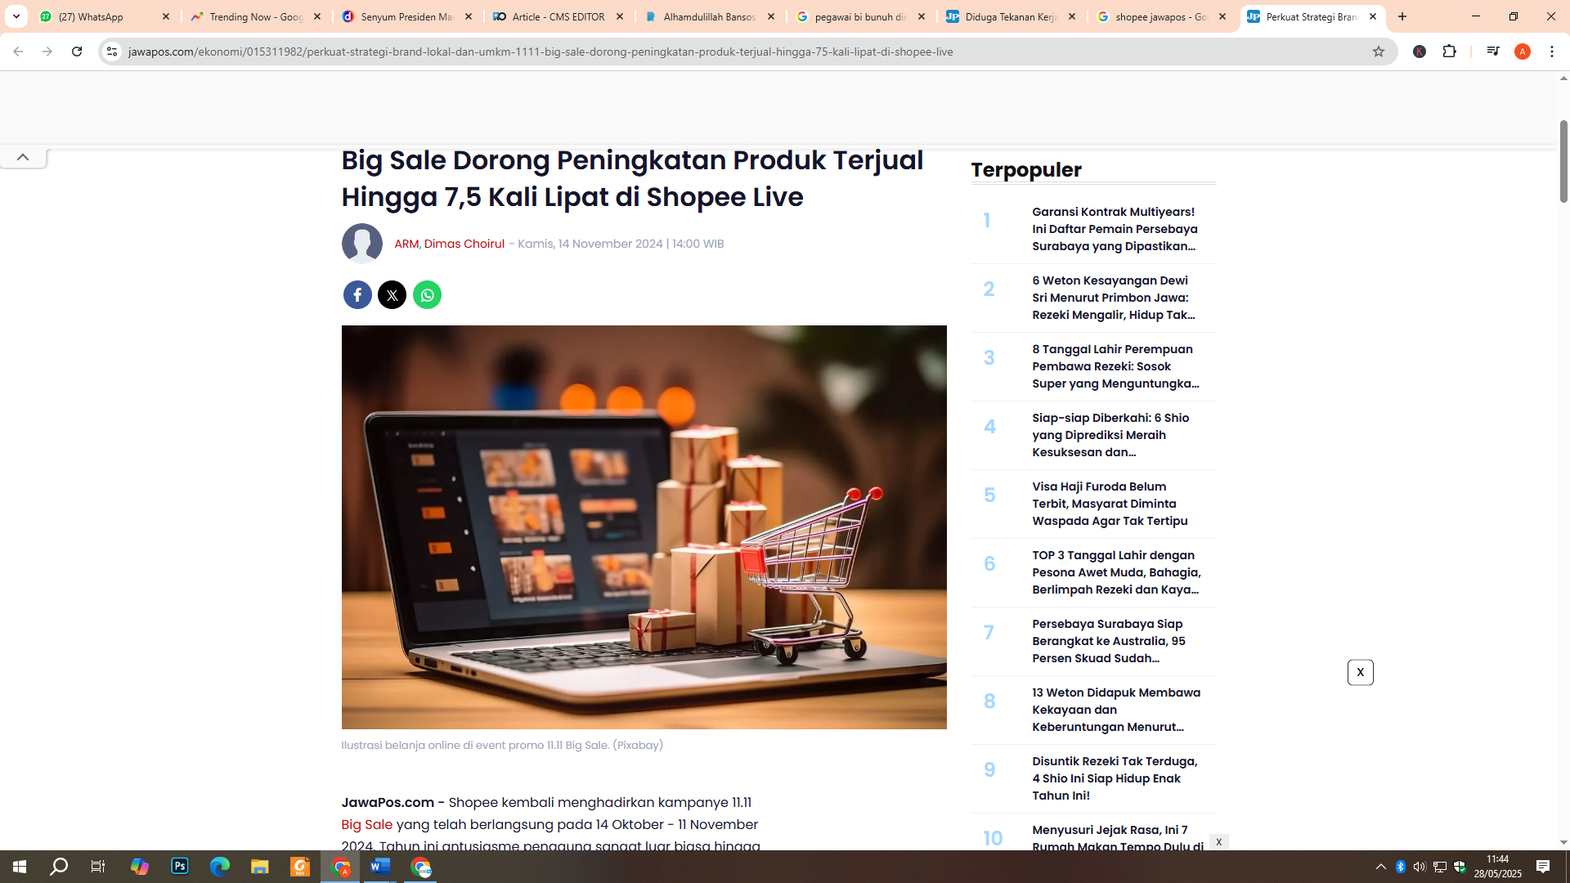The width and height of the screenshot is (1570, 883).
Task: Close the small bottom ad X
Action: pos(1218,842)
